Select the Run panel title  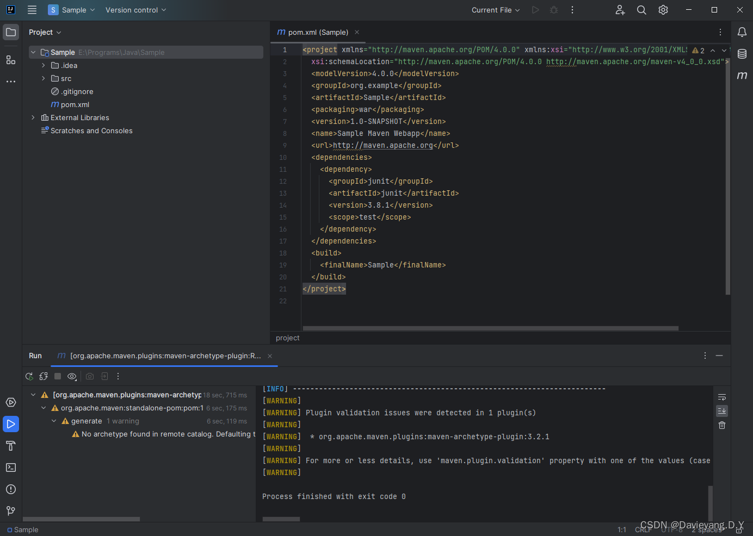coord(35,356)
